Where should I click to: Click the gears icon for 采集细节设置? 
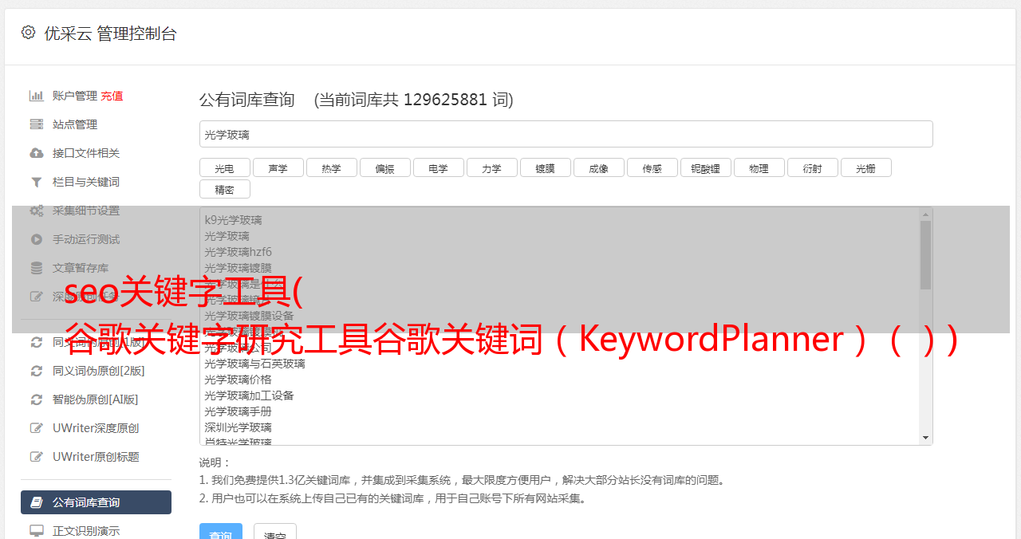point(37,210)
